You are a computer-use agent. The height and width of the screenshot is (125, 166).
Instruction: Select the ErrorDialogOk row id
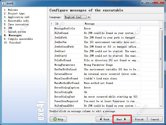(63, 92)
